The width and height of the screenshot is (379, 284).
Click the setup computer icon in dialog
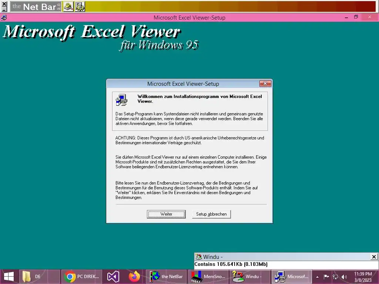pos(121,100)
